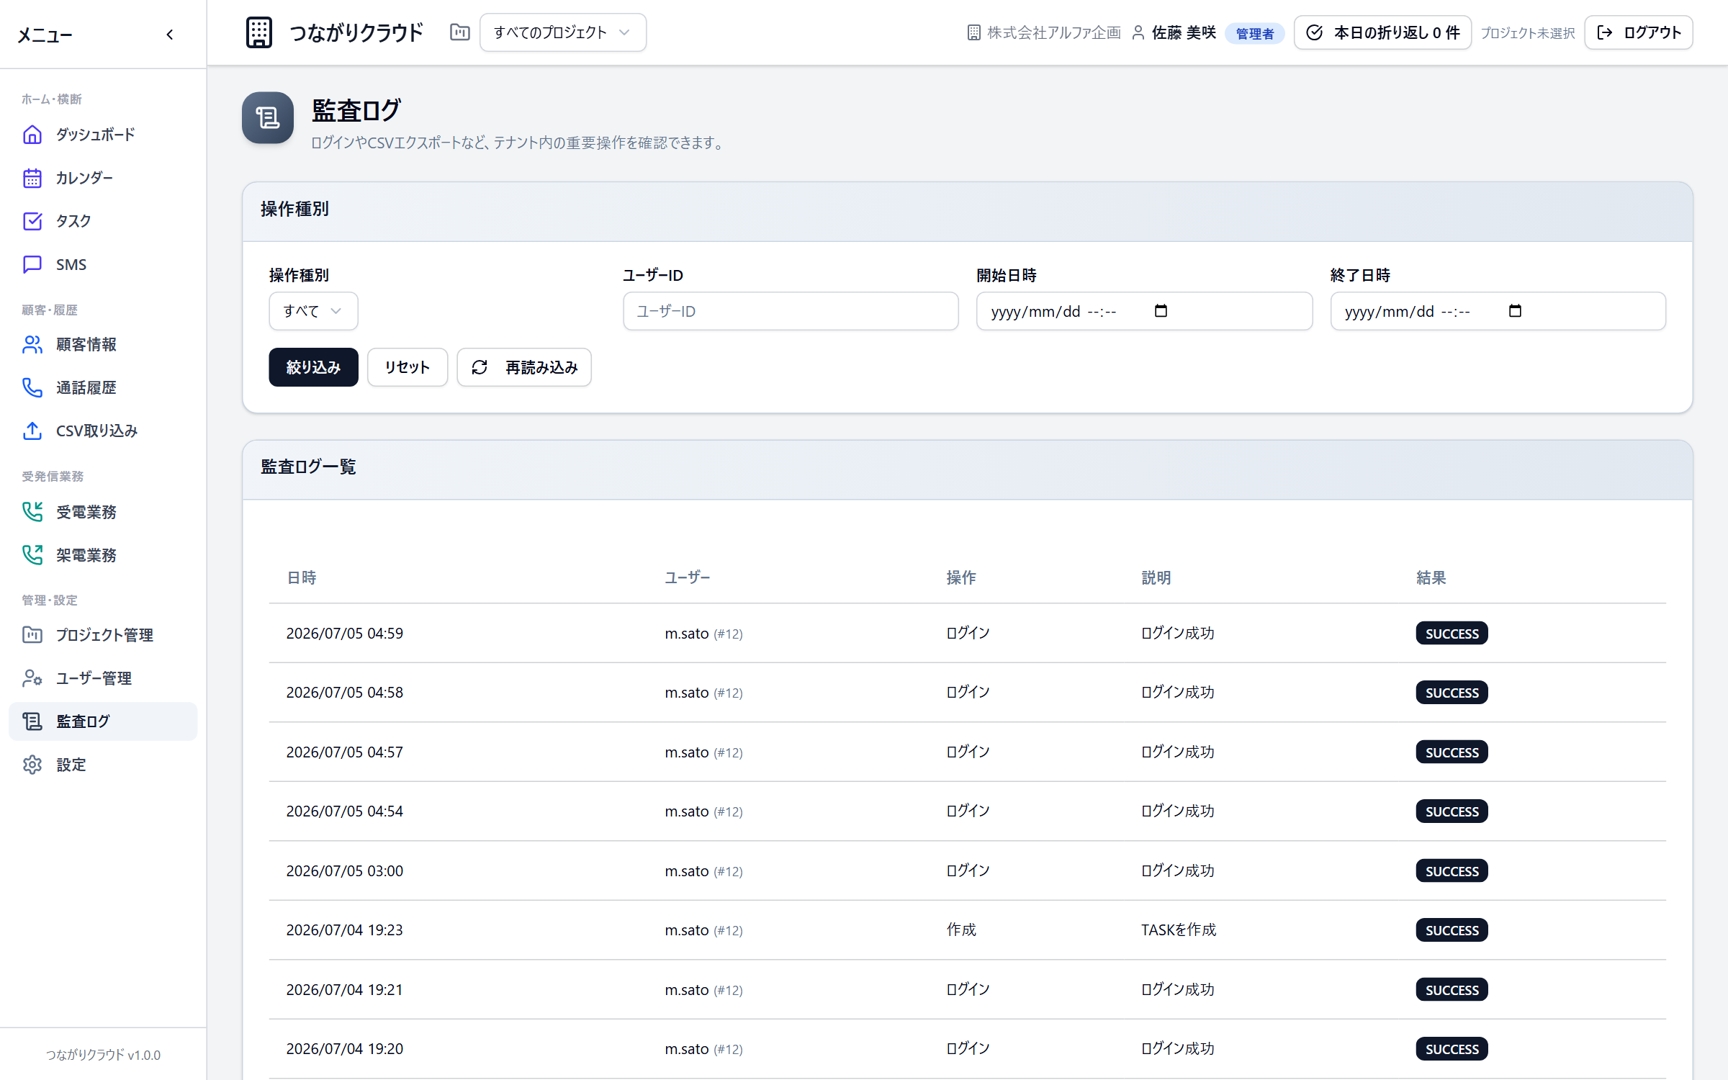Click the 2026/07/04 19:23 timestamp
Screen dimensions: 1728x1080
pyautogui.click(x=345, y=930)
